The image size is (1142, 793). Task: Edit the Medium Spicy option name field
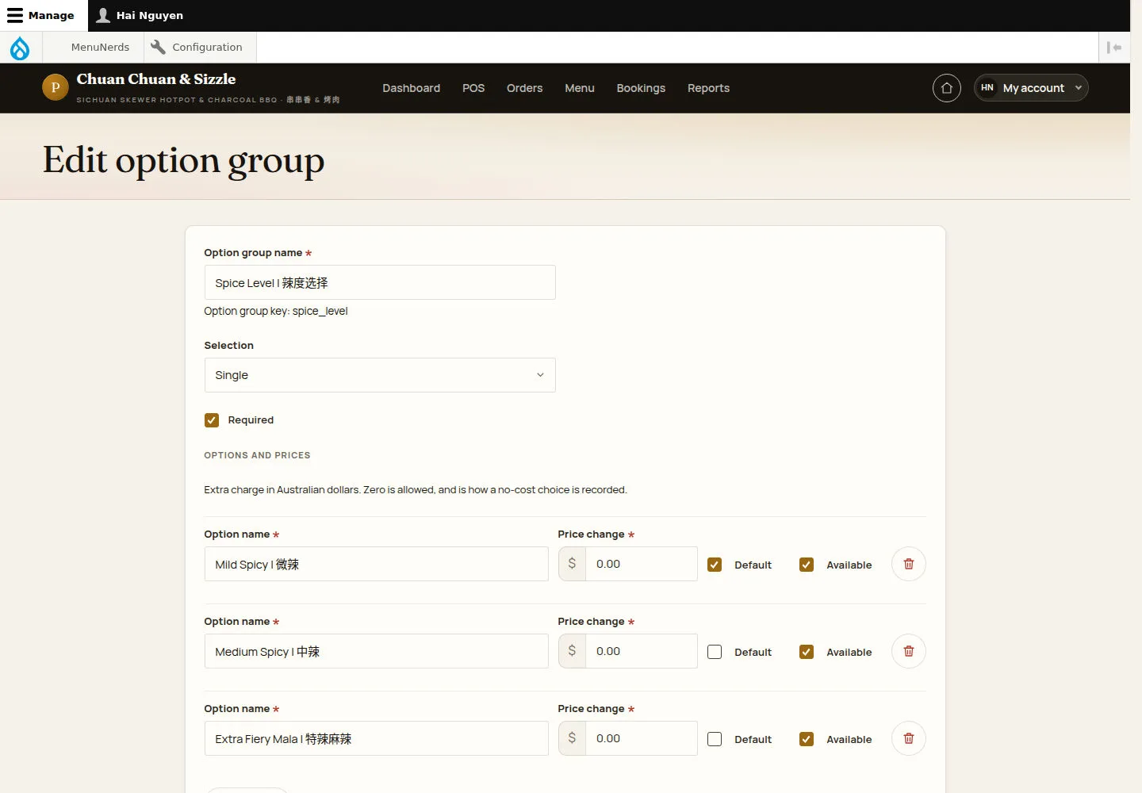pos(376,651)
